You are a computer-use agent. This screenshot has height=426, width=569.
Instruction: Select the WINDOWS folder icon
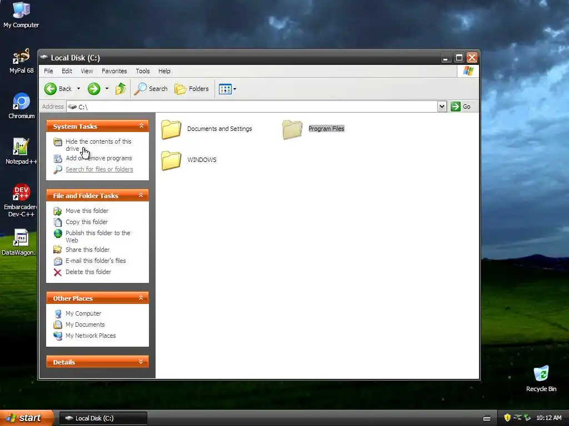click(171, 160)
